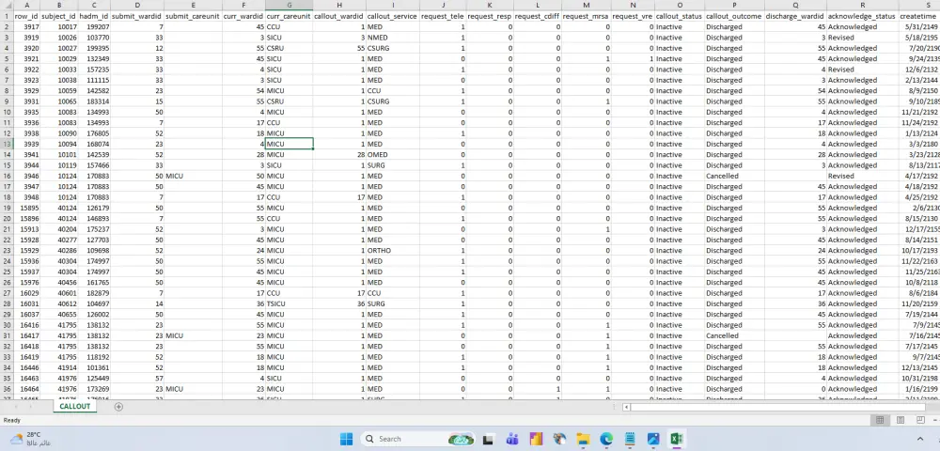
Task: Click the discharge_wardid header cell
Action: 795,16
